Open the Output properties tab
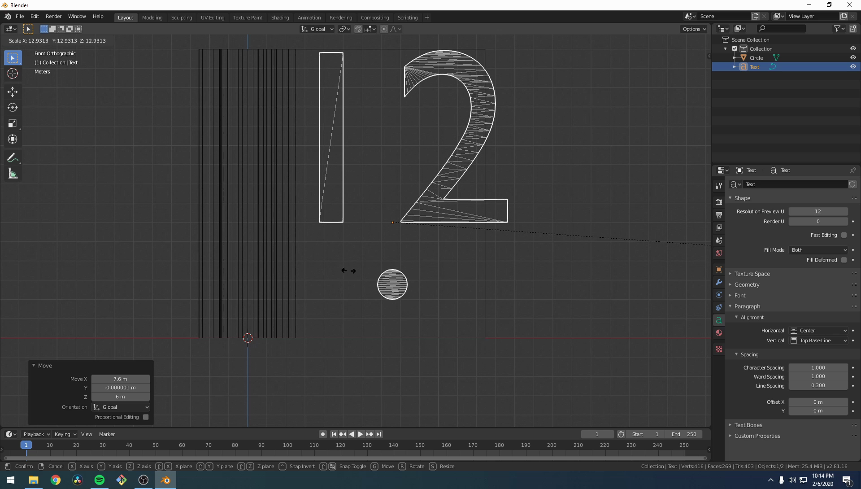 pyautogui.click(x=719, y=215)
